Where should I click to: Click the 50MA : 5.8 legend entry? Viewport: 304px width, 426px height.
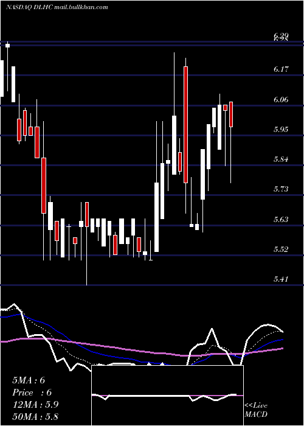pos(35,416)
